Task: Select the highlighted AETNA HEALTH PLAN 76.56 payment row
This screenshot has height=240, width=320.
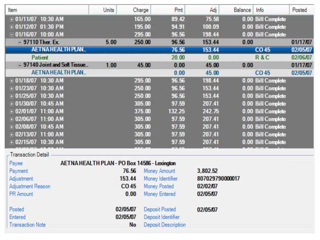Action: (160, 50)
